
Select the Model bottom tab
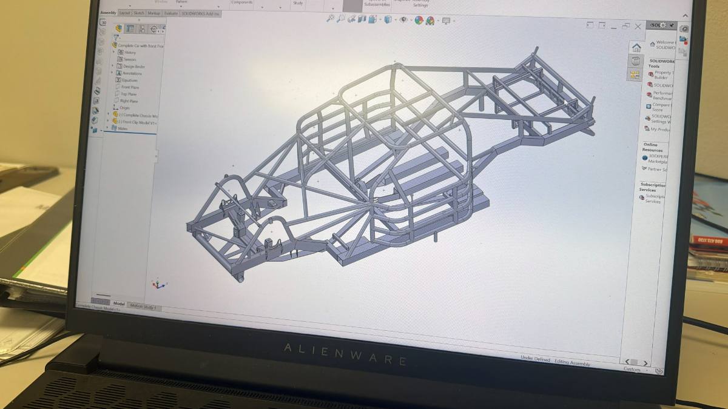(119, 304)
